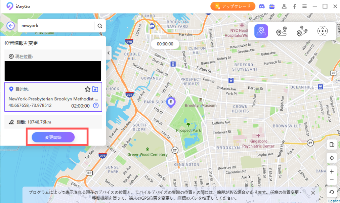The width and height of the screenshot is (340, 203).
Task: Add destination to favorites with star
Action: pyautogui.click(x=87, y=89)
